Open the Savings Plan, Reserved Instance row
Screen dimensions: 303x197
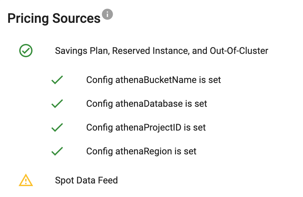(161, 51)
